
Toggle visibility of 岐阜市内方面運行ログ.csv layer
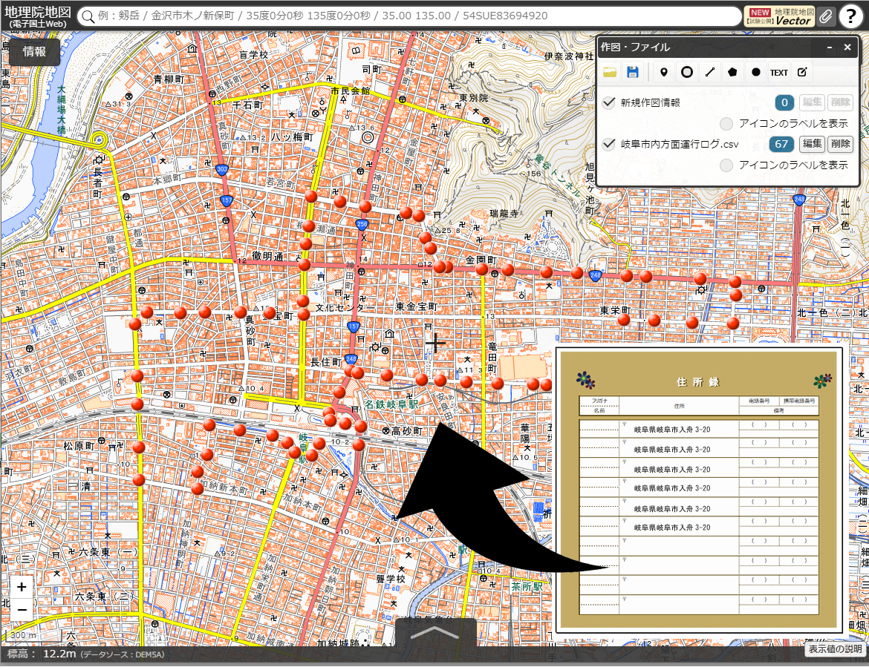(x=609, y=144)
